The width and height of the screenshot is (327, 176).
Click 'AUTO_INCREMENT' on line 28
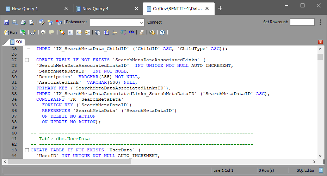pos(211,65)
